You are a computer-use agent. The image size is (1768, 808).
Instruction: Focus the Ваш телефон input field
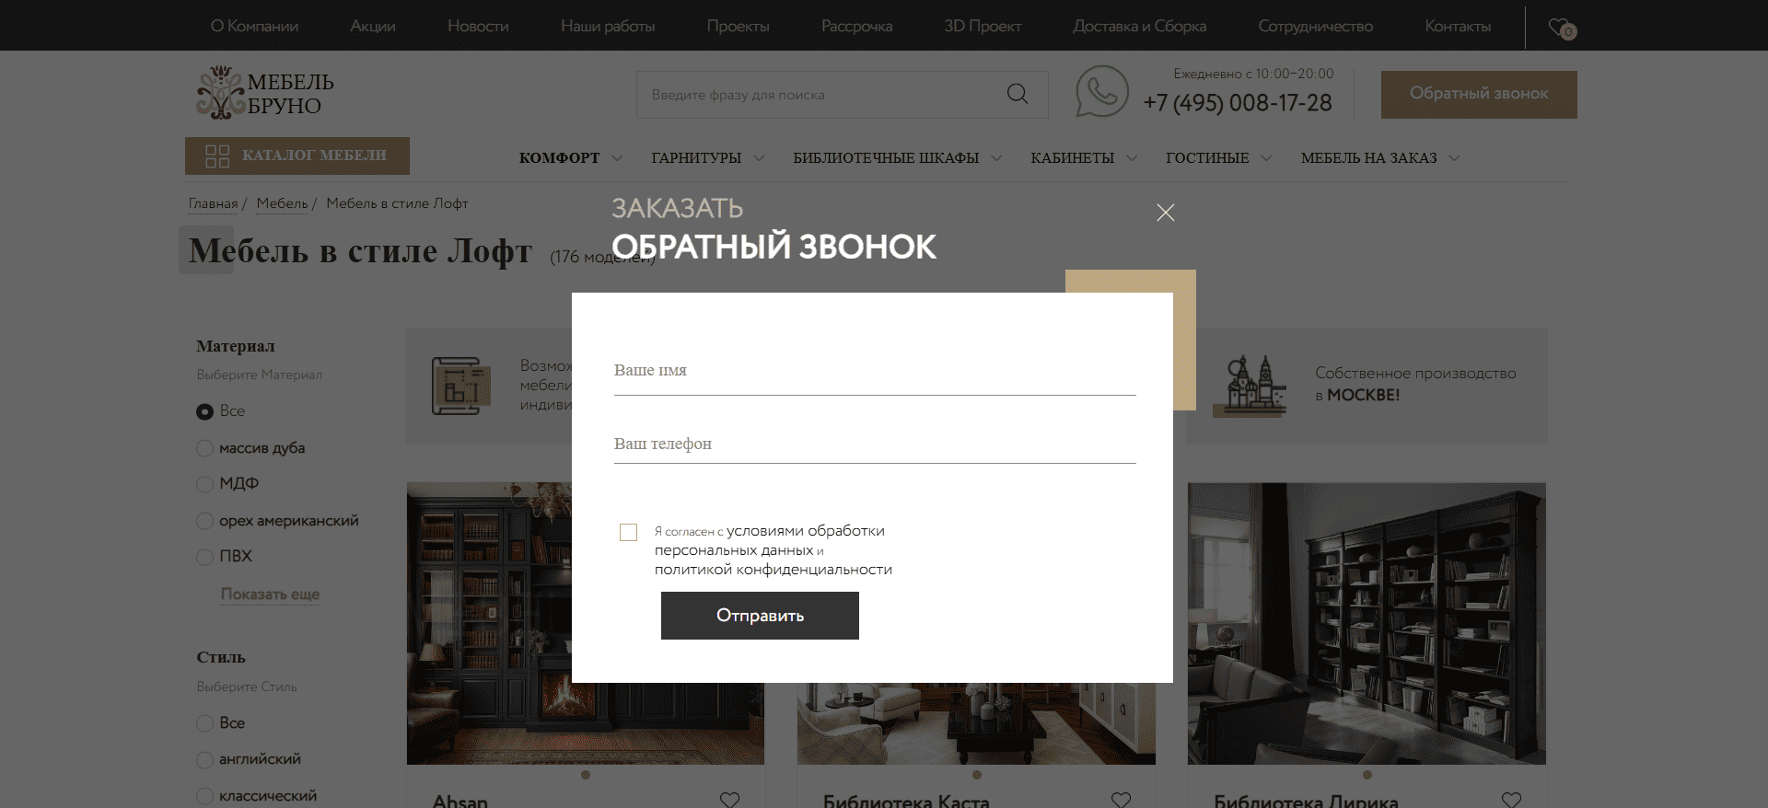tap(875, 444)
